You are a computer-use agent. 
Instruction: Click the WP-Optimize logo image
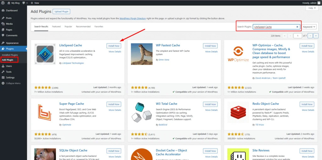pos(238,54)
